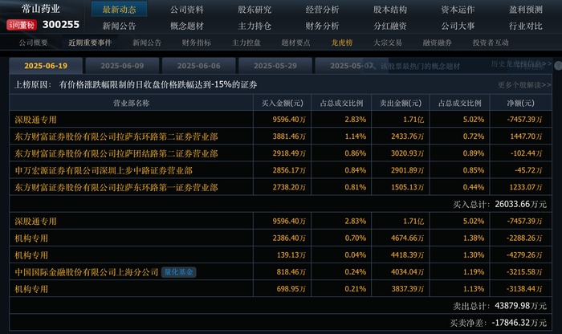Select 东方财富拉萨东环路第一证券营业部 row
The width and height of the screenshot is (562, 334).
(280, 187)
